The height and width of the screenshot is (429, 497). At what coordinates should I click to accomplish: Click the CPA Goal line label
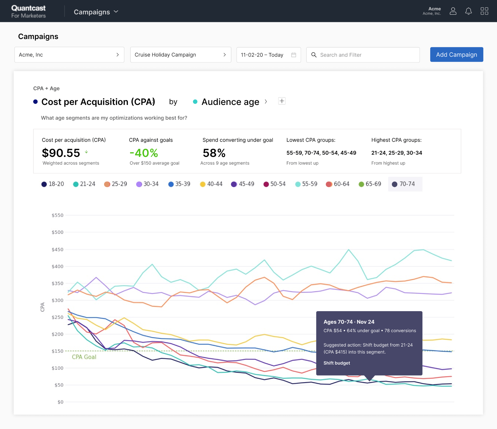point(84,357)
